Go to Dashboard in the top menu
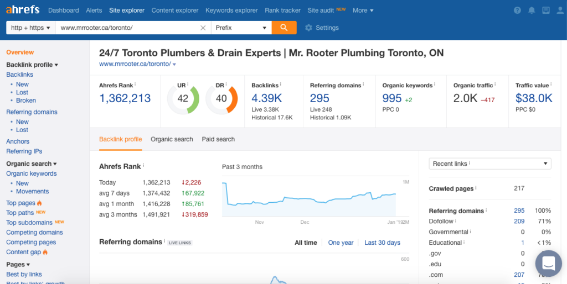567x284 pixels. [x=63, y=10]
